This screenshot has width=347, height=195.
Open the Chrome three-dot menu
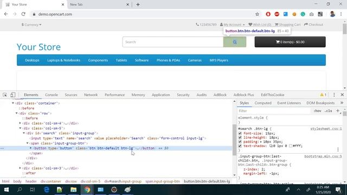point(341,14)
